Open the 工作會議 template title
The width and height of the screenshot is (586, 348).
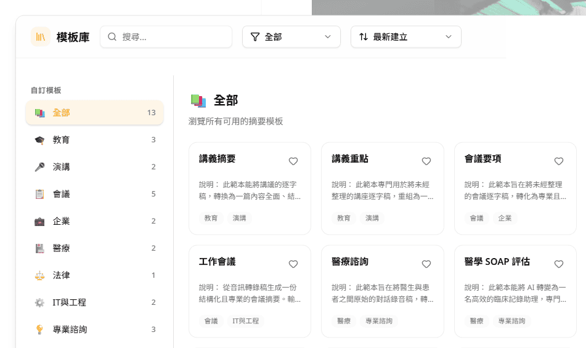tap(217, 262)
